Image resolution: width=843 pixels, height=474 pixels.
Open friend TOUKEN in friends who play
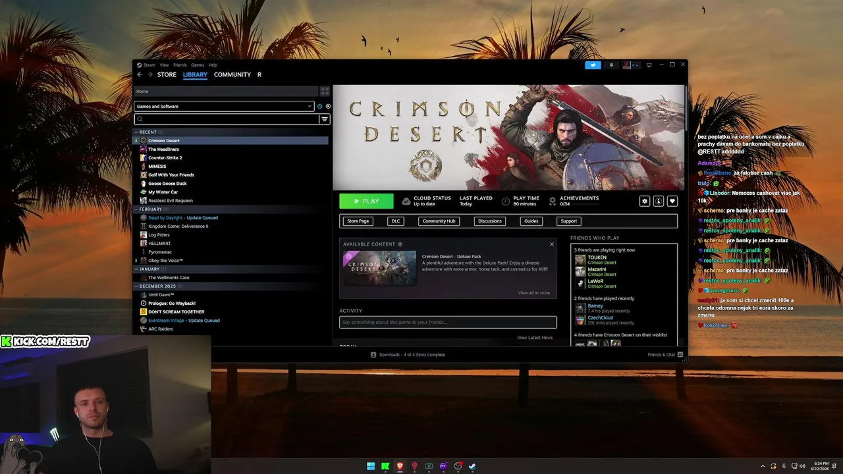pos(597,260)
